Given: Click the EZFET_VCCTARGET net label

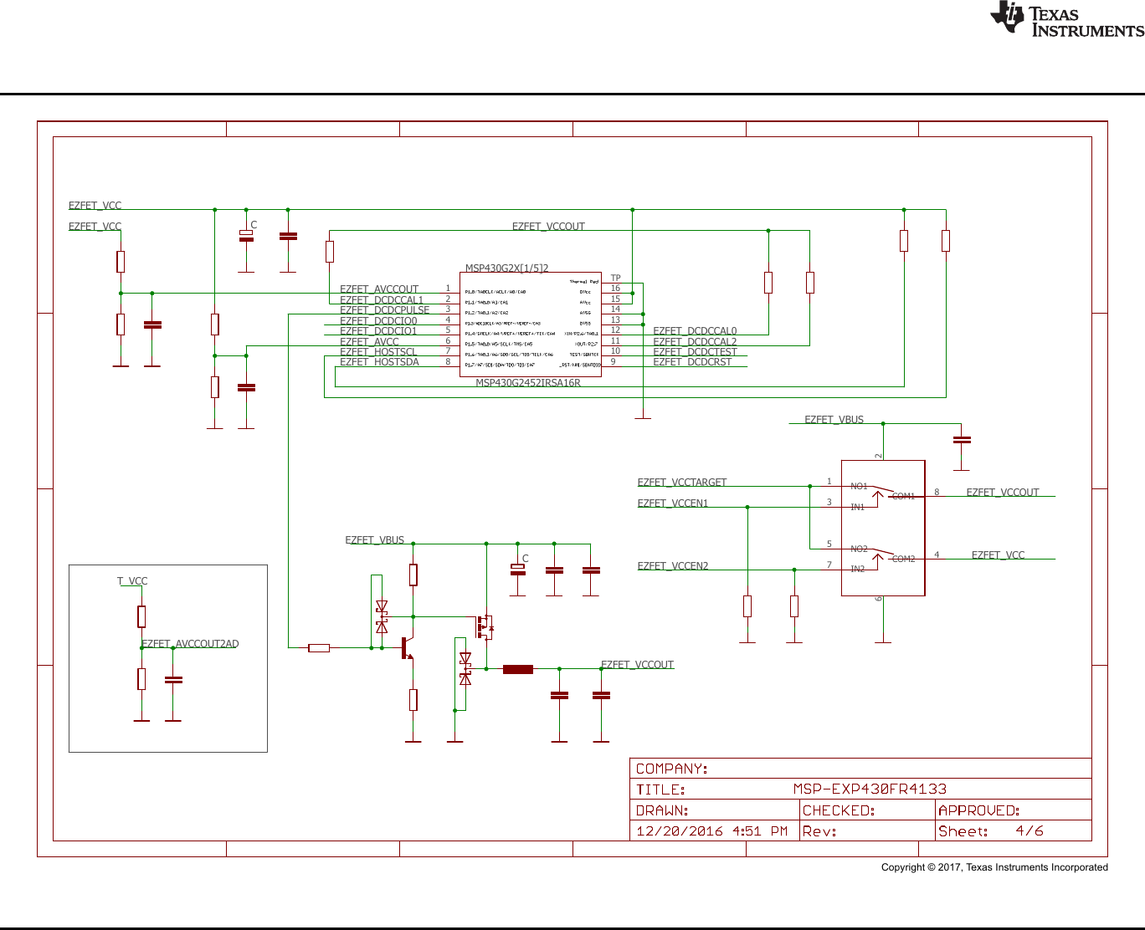Looking at the screenshot, I should [x=681, y=483].
